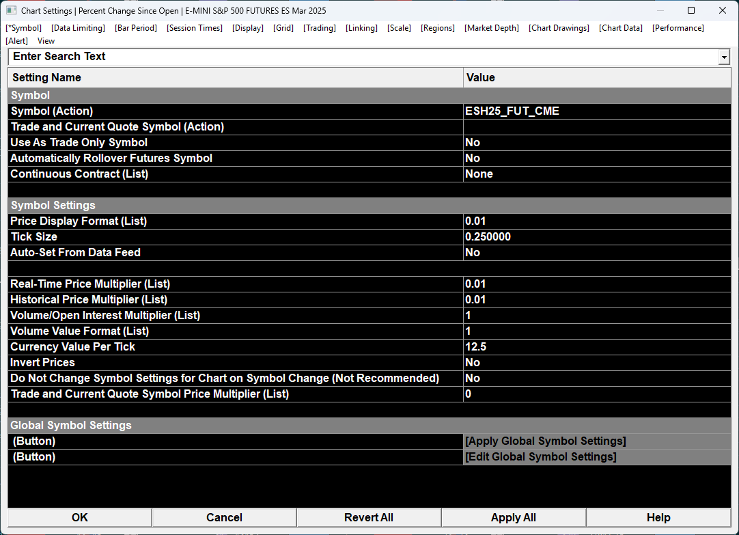Close the Chart Settings window
The width and height of the screenshot is (739, 535).
coord(723,10)
